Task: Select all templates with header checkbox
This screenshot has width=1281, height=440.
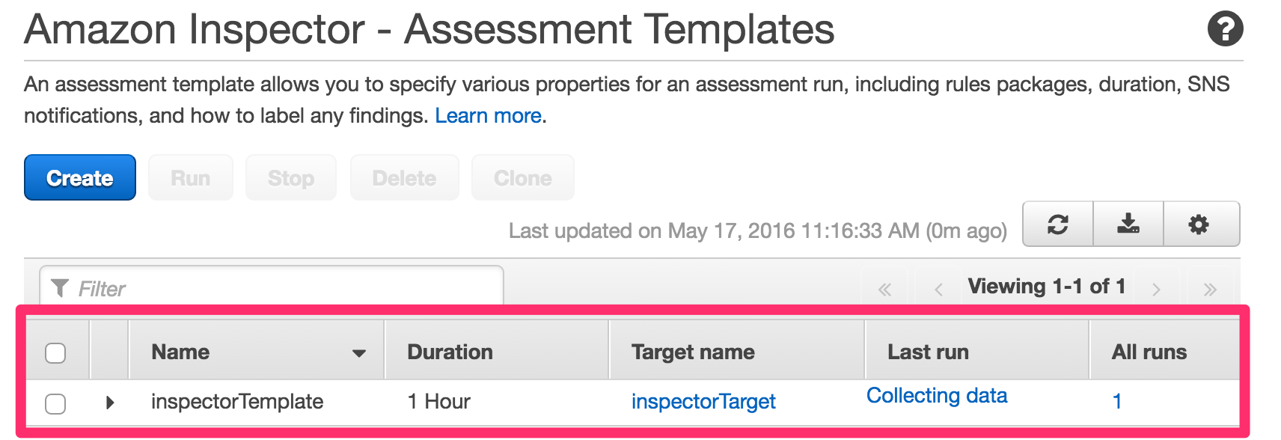Action: click(55, 352)
